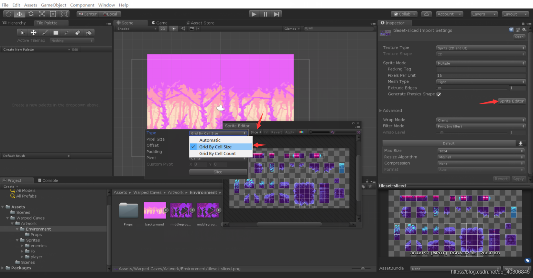Open the Filter Mode dropdown
This screenshot has height=278, width=533.
coord(481,126)
